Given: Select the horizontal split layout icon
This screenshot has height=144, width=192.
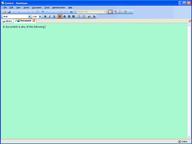Looking at the screenshot, I should point(115,12).
